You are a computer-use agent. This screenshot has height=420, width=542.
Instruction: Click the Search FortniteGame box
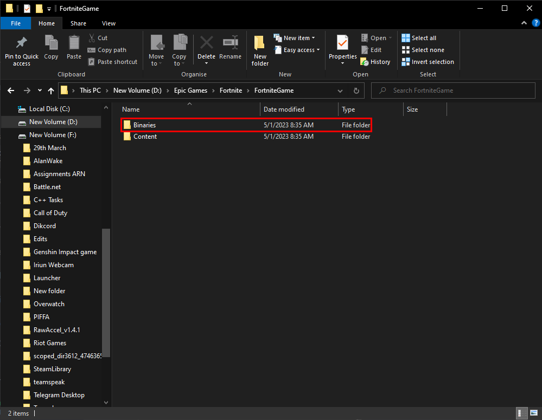click(x=453, y=91)
